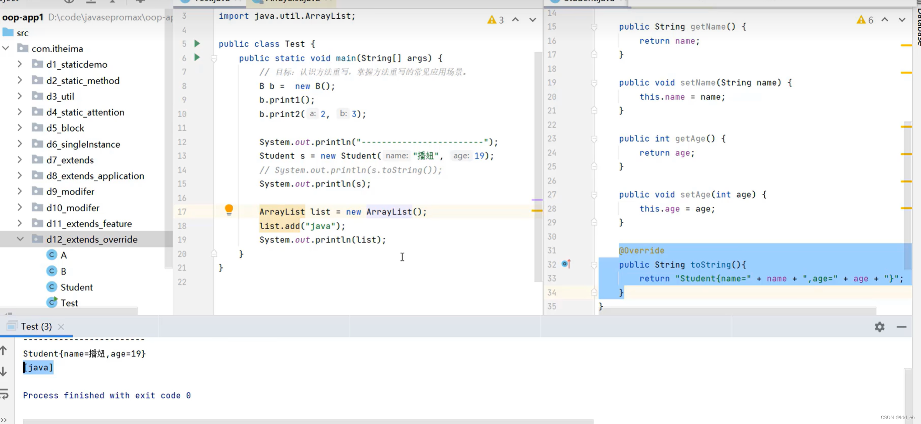921x424 pixels.
Task: Expand the d6_singleInstance package
Action: click(20, 144)
